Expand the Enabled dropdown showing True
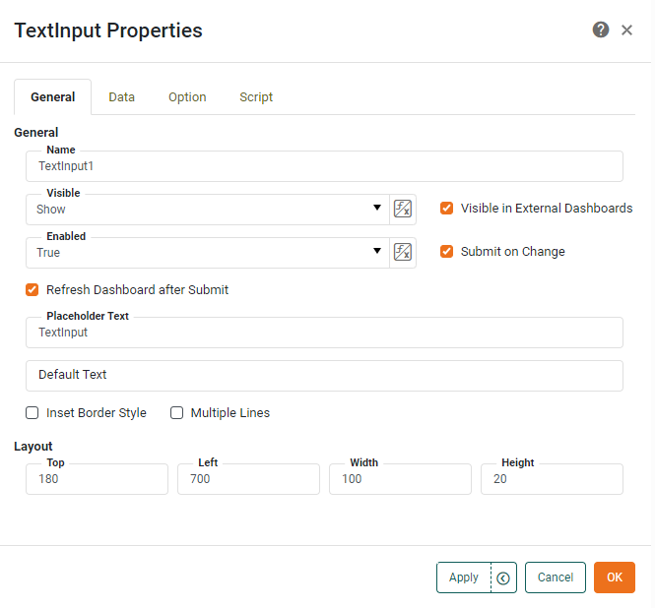The image size is (655, 608). pos(208,253)
